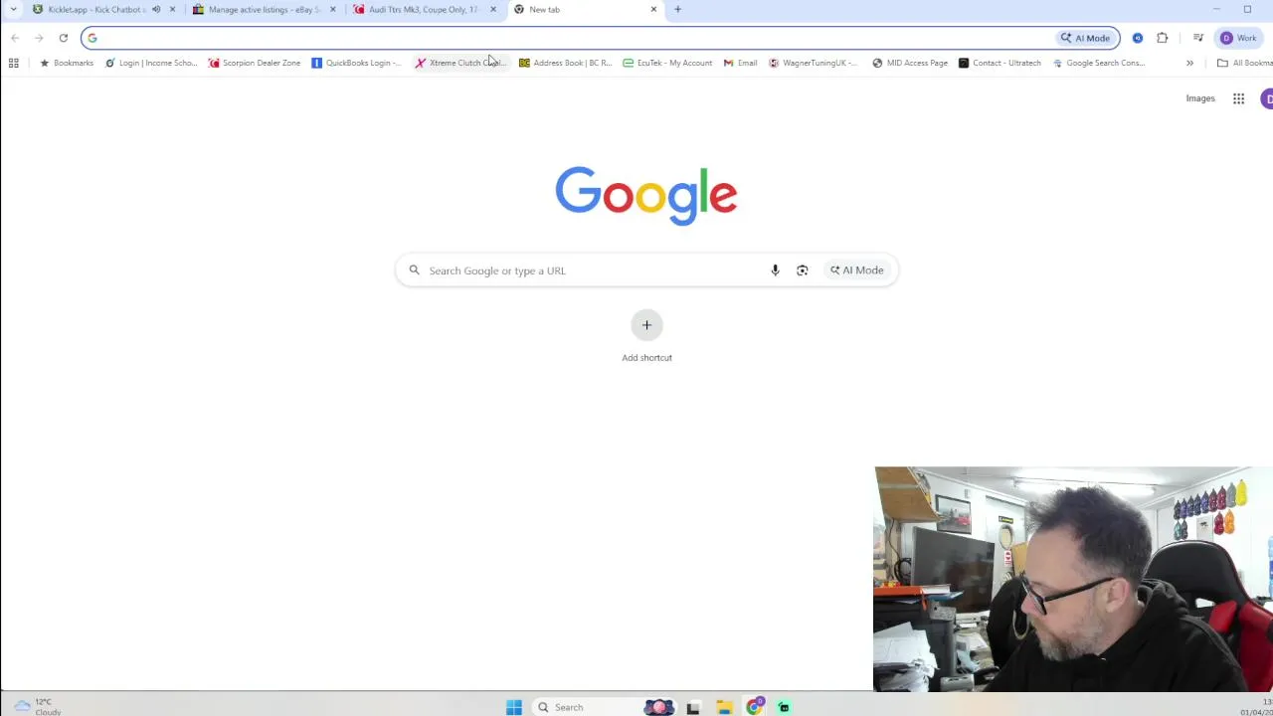Open WagnerTuningUK bookmark
Screen dimensions: 1273x716
814,63
